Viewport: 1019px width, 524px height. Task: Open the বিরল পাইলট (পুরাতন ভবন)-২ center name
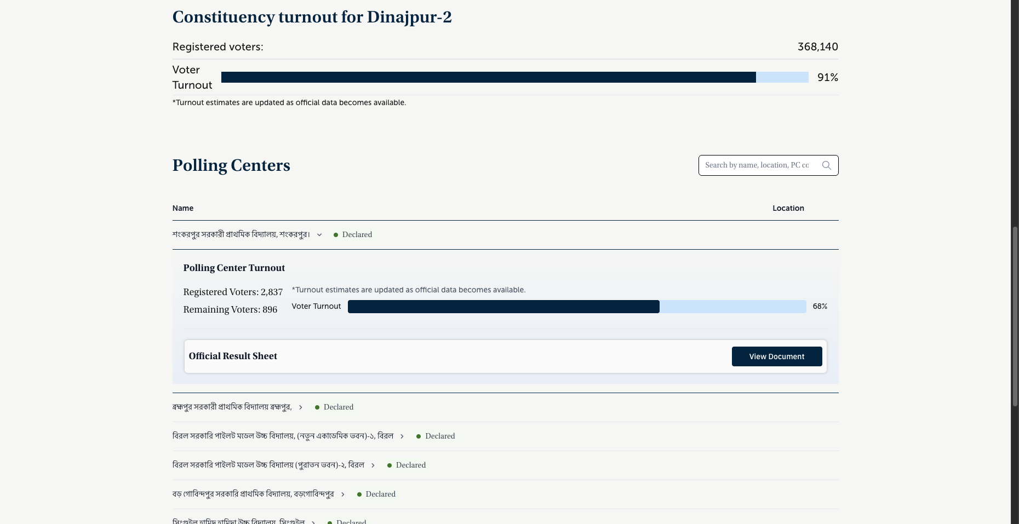[268, 465]
